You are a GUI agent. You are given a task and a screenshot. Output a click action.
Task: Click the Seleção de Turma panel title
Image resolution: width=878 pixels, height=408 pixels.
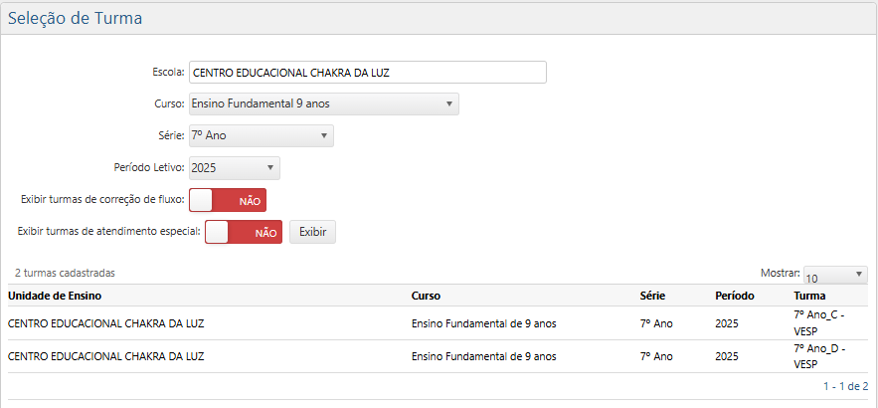click(76, 18)
